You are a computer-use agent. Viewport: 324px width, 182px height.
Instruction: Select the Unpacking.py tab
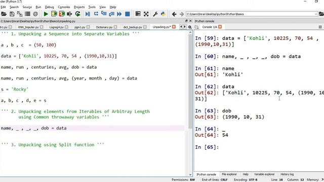[162, 27]
